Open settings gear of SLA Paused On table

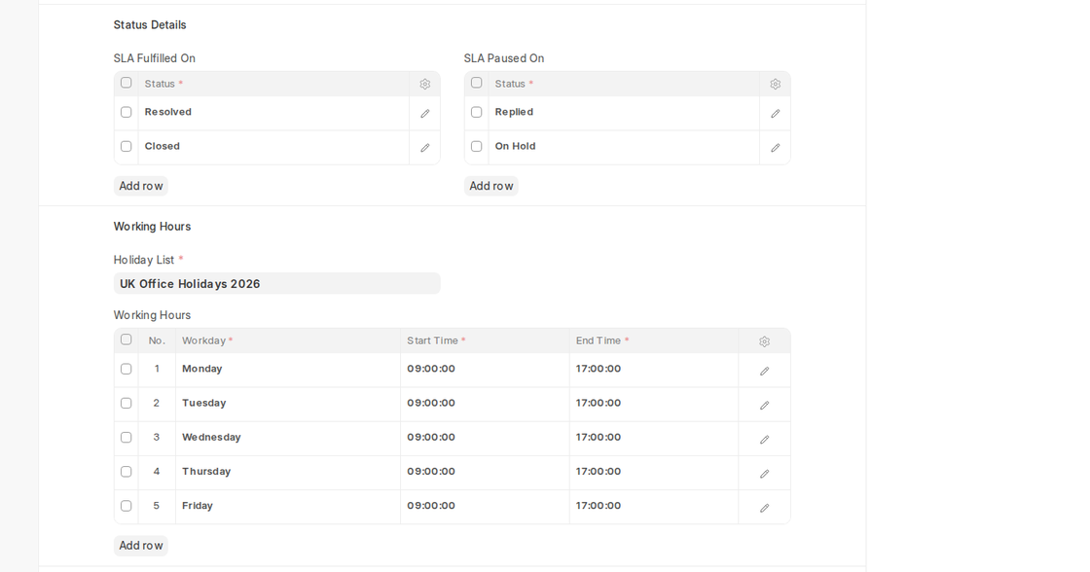[775, 84]
